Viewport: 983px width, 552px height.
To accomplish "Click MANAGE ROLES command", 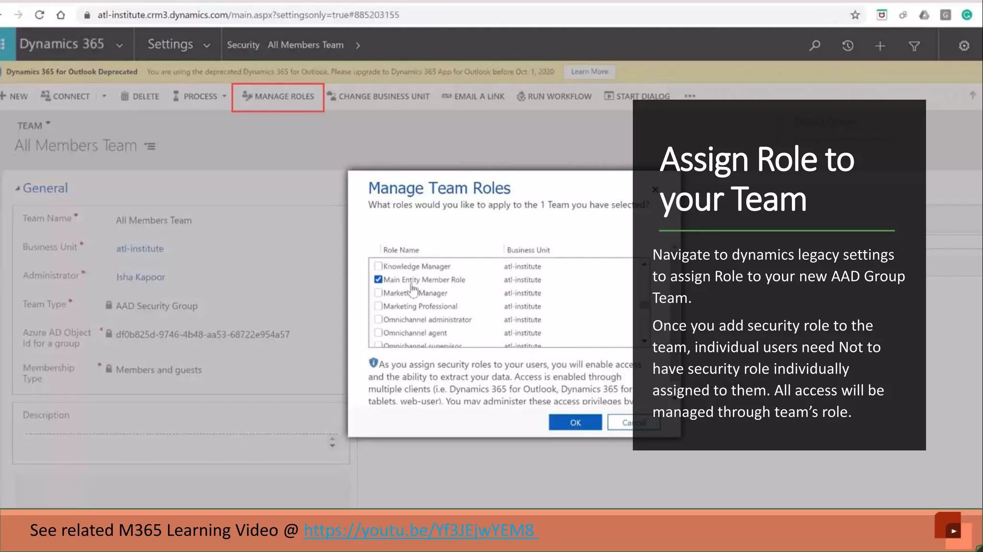I will click(x=278, y=96).
